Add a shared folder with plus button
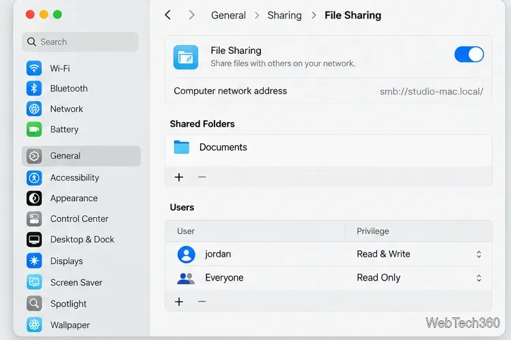This screenshot has width=511, height=340. (x=179, y=177)
